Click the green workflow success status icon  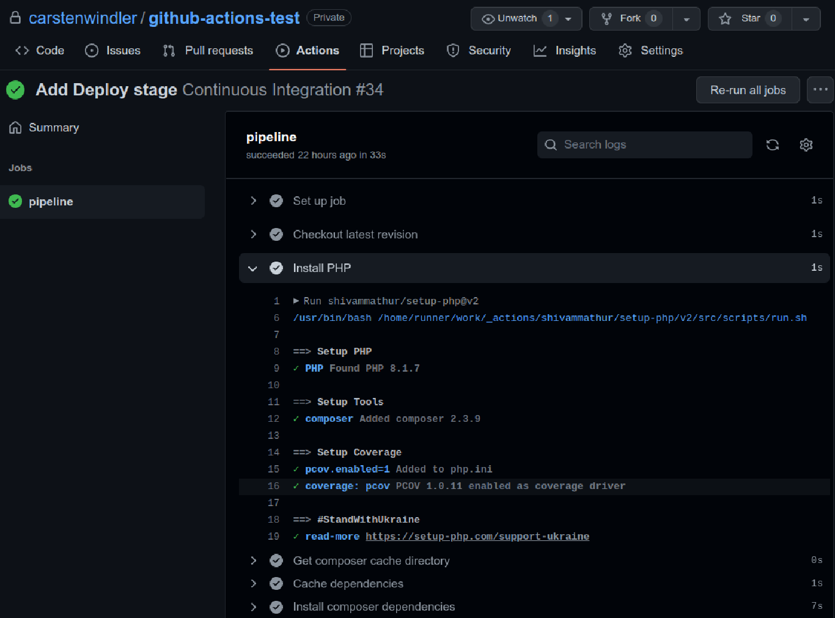point(15,90)
